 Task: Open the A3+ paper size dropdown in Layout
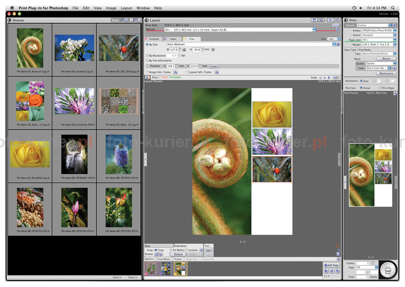[314, 30]
